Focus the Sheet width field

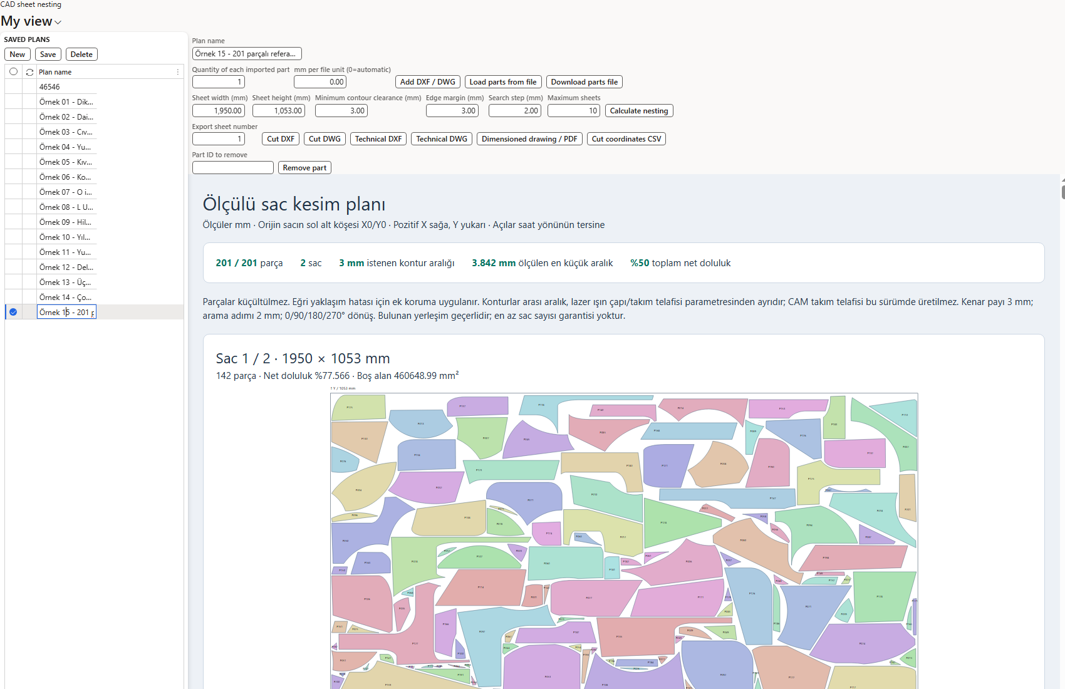point(218,111)
